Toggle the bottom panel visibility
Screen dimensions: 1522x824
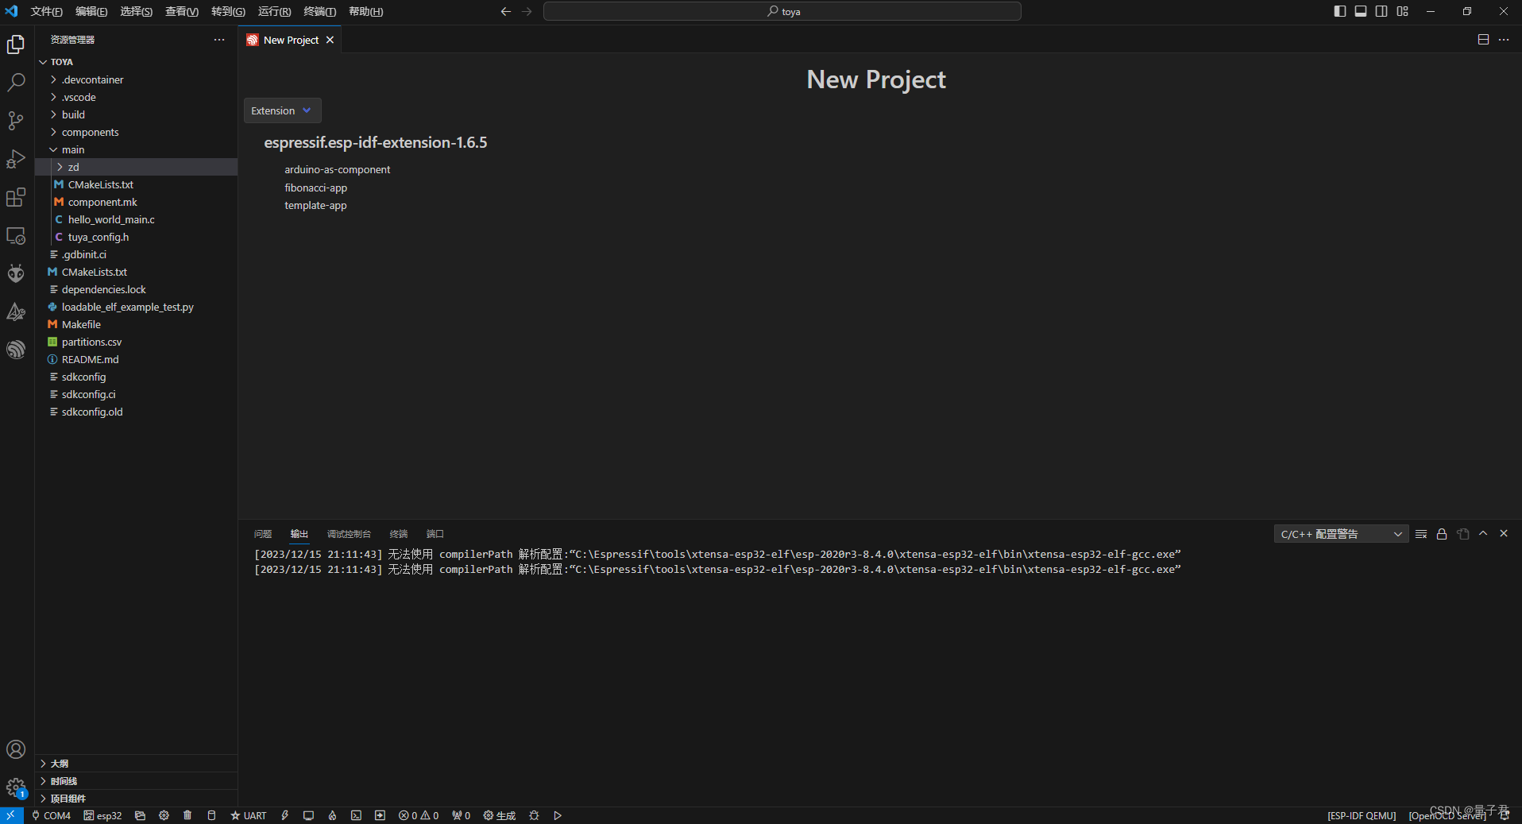click(1361, 10)
